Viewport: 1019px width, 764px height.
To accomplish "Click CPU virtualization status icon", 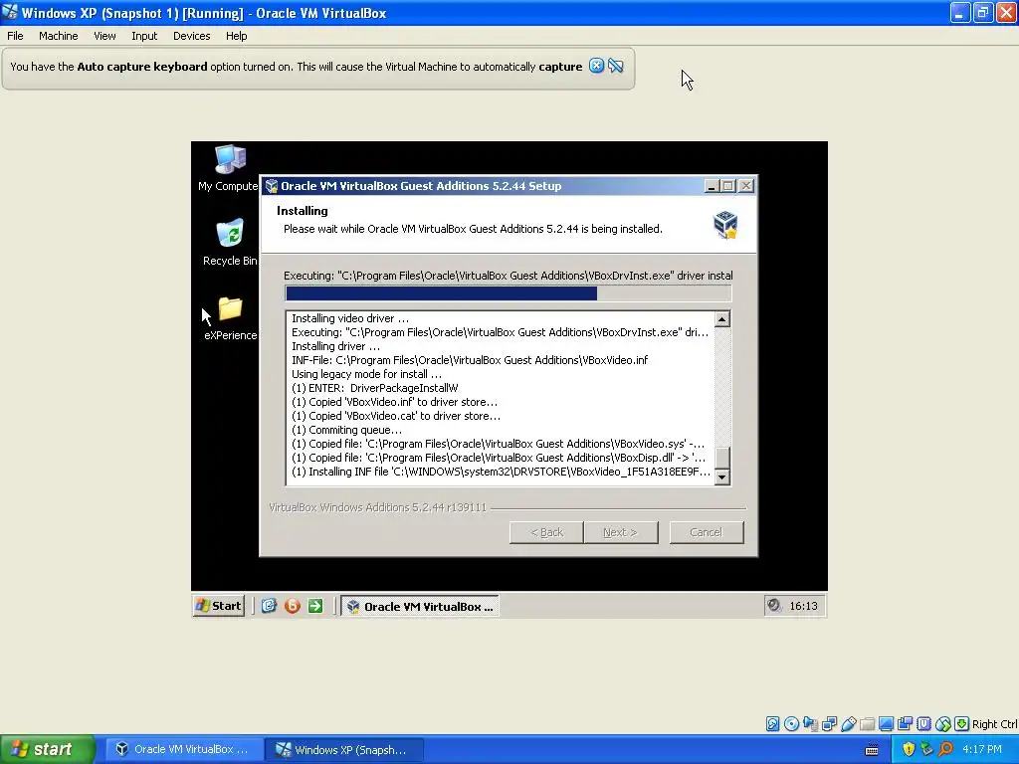I will (923, 724).
